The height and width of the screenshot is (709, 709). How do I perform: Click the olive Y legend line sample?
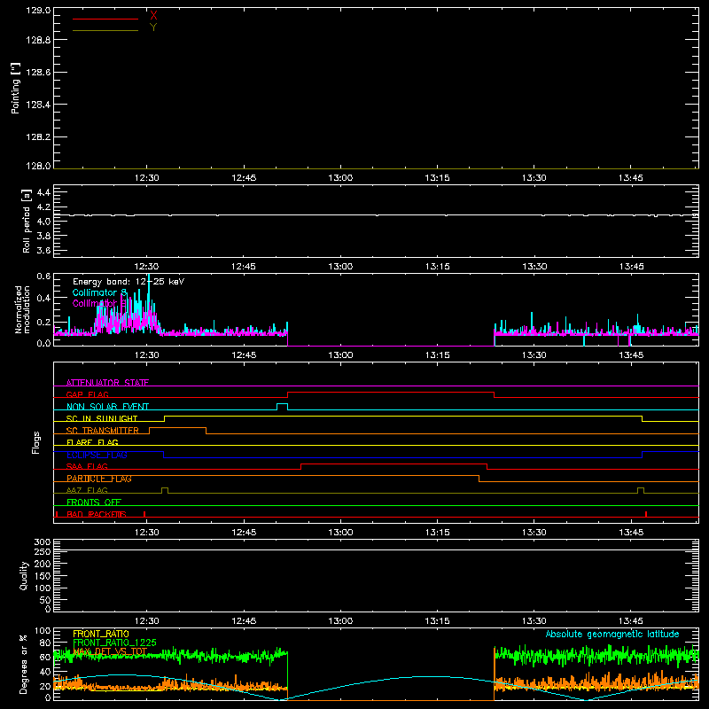click(x=105, y=30)
